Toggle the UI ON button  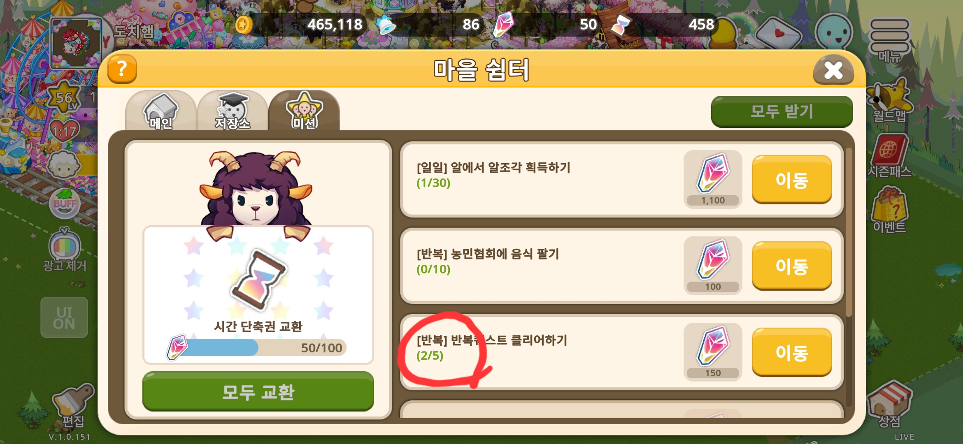tap(64, 318)
